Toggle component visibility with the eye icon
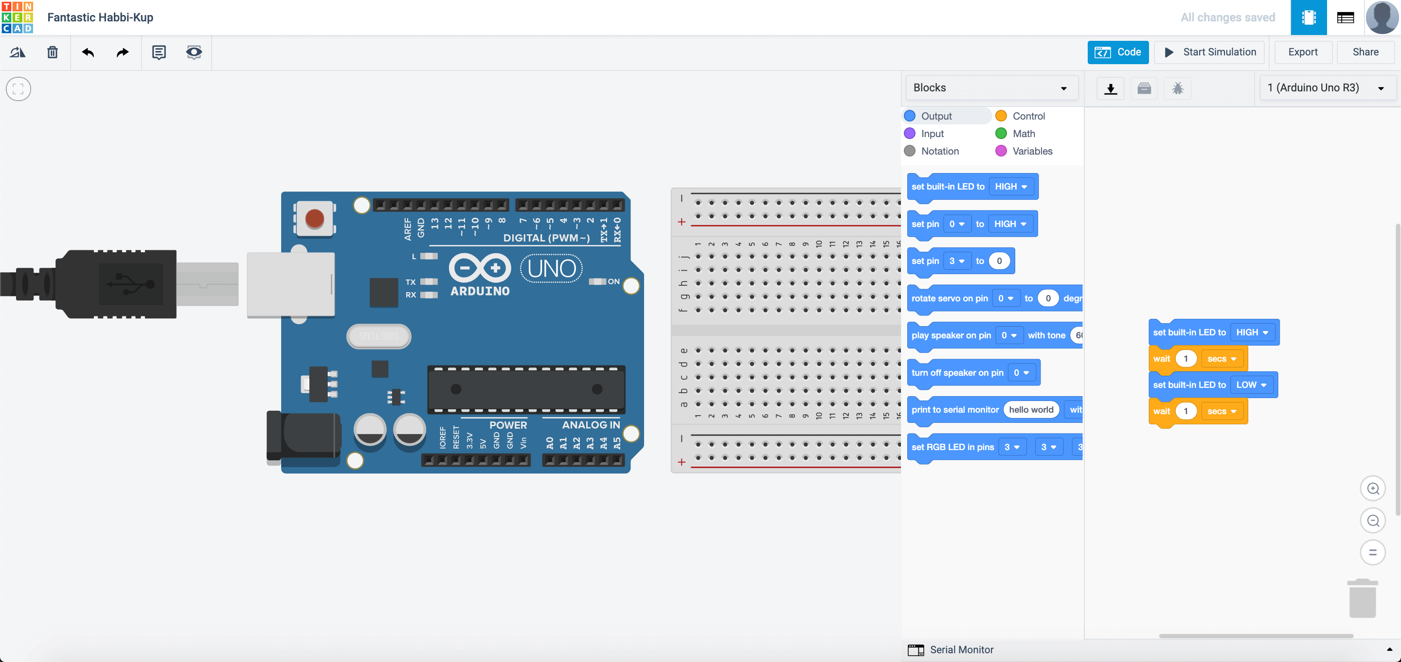 point(194,52)
